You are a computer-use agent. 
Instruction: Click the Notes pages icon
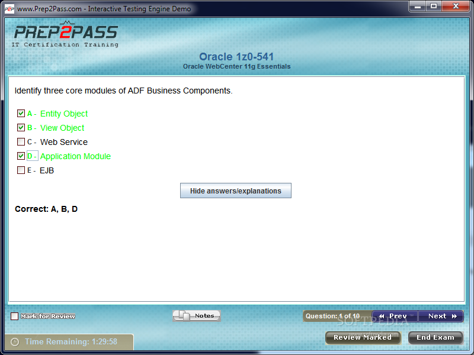coord(184,316)
